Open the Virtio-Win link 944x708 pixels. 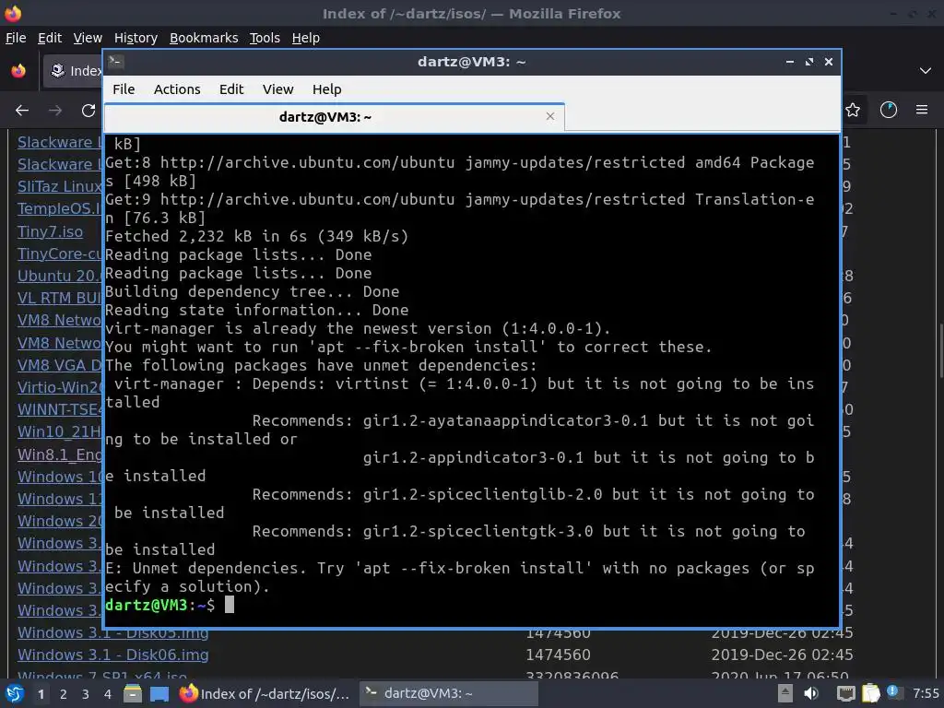[x=60, y=387]
